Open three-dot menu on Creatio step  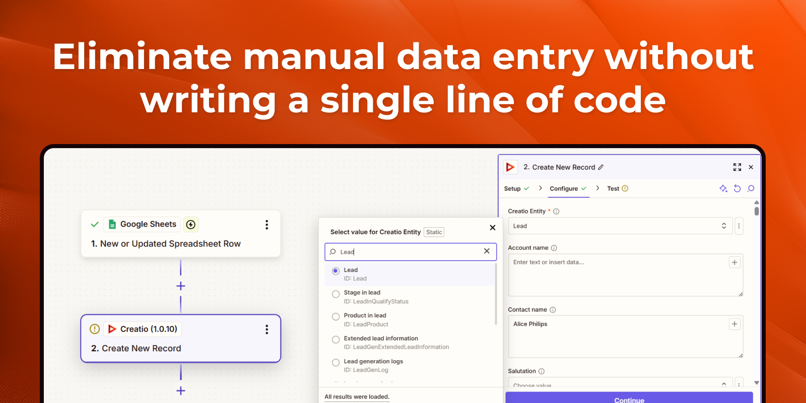tap(266, 329)
